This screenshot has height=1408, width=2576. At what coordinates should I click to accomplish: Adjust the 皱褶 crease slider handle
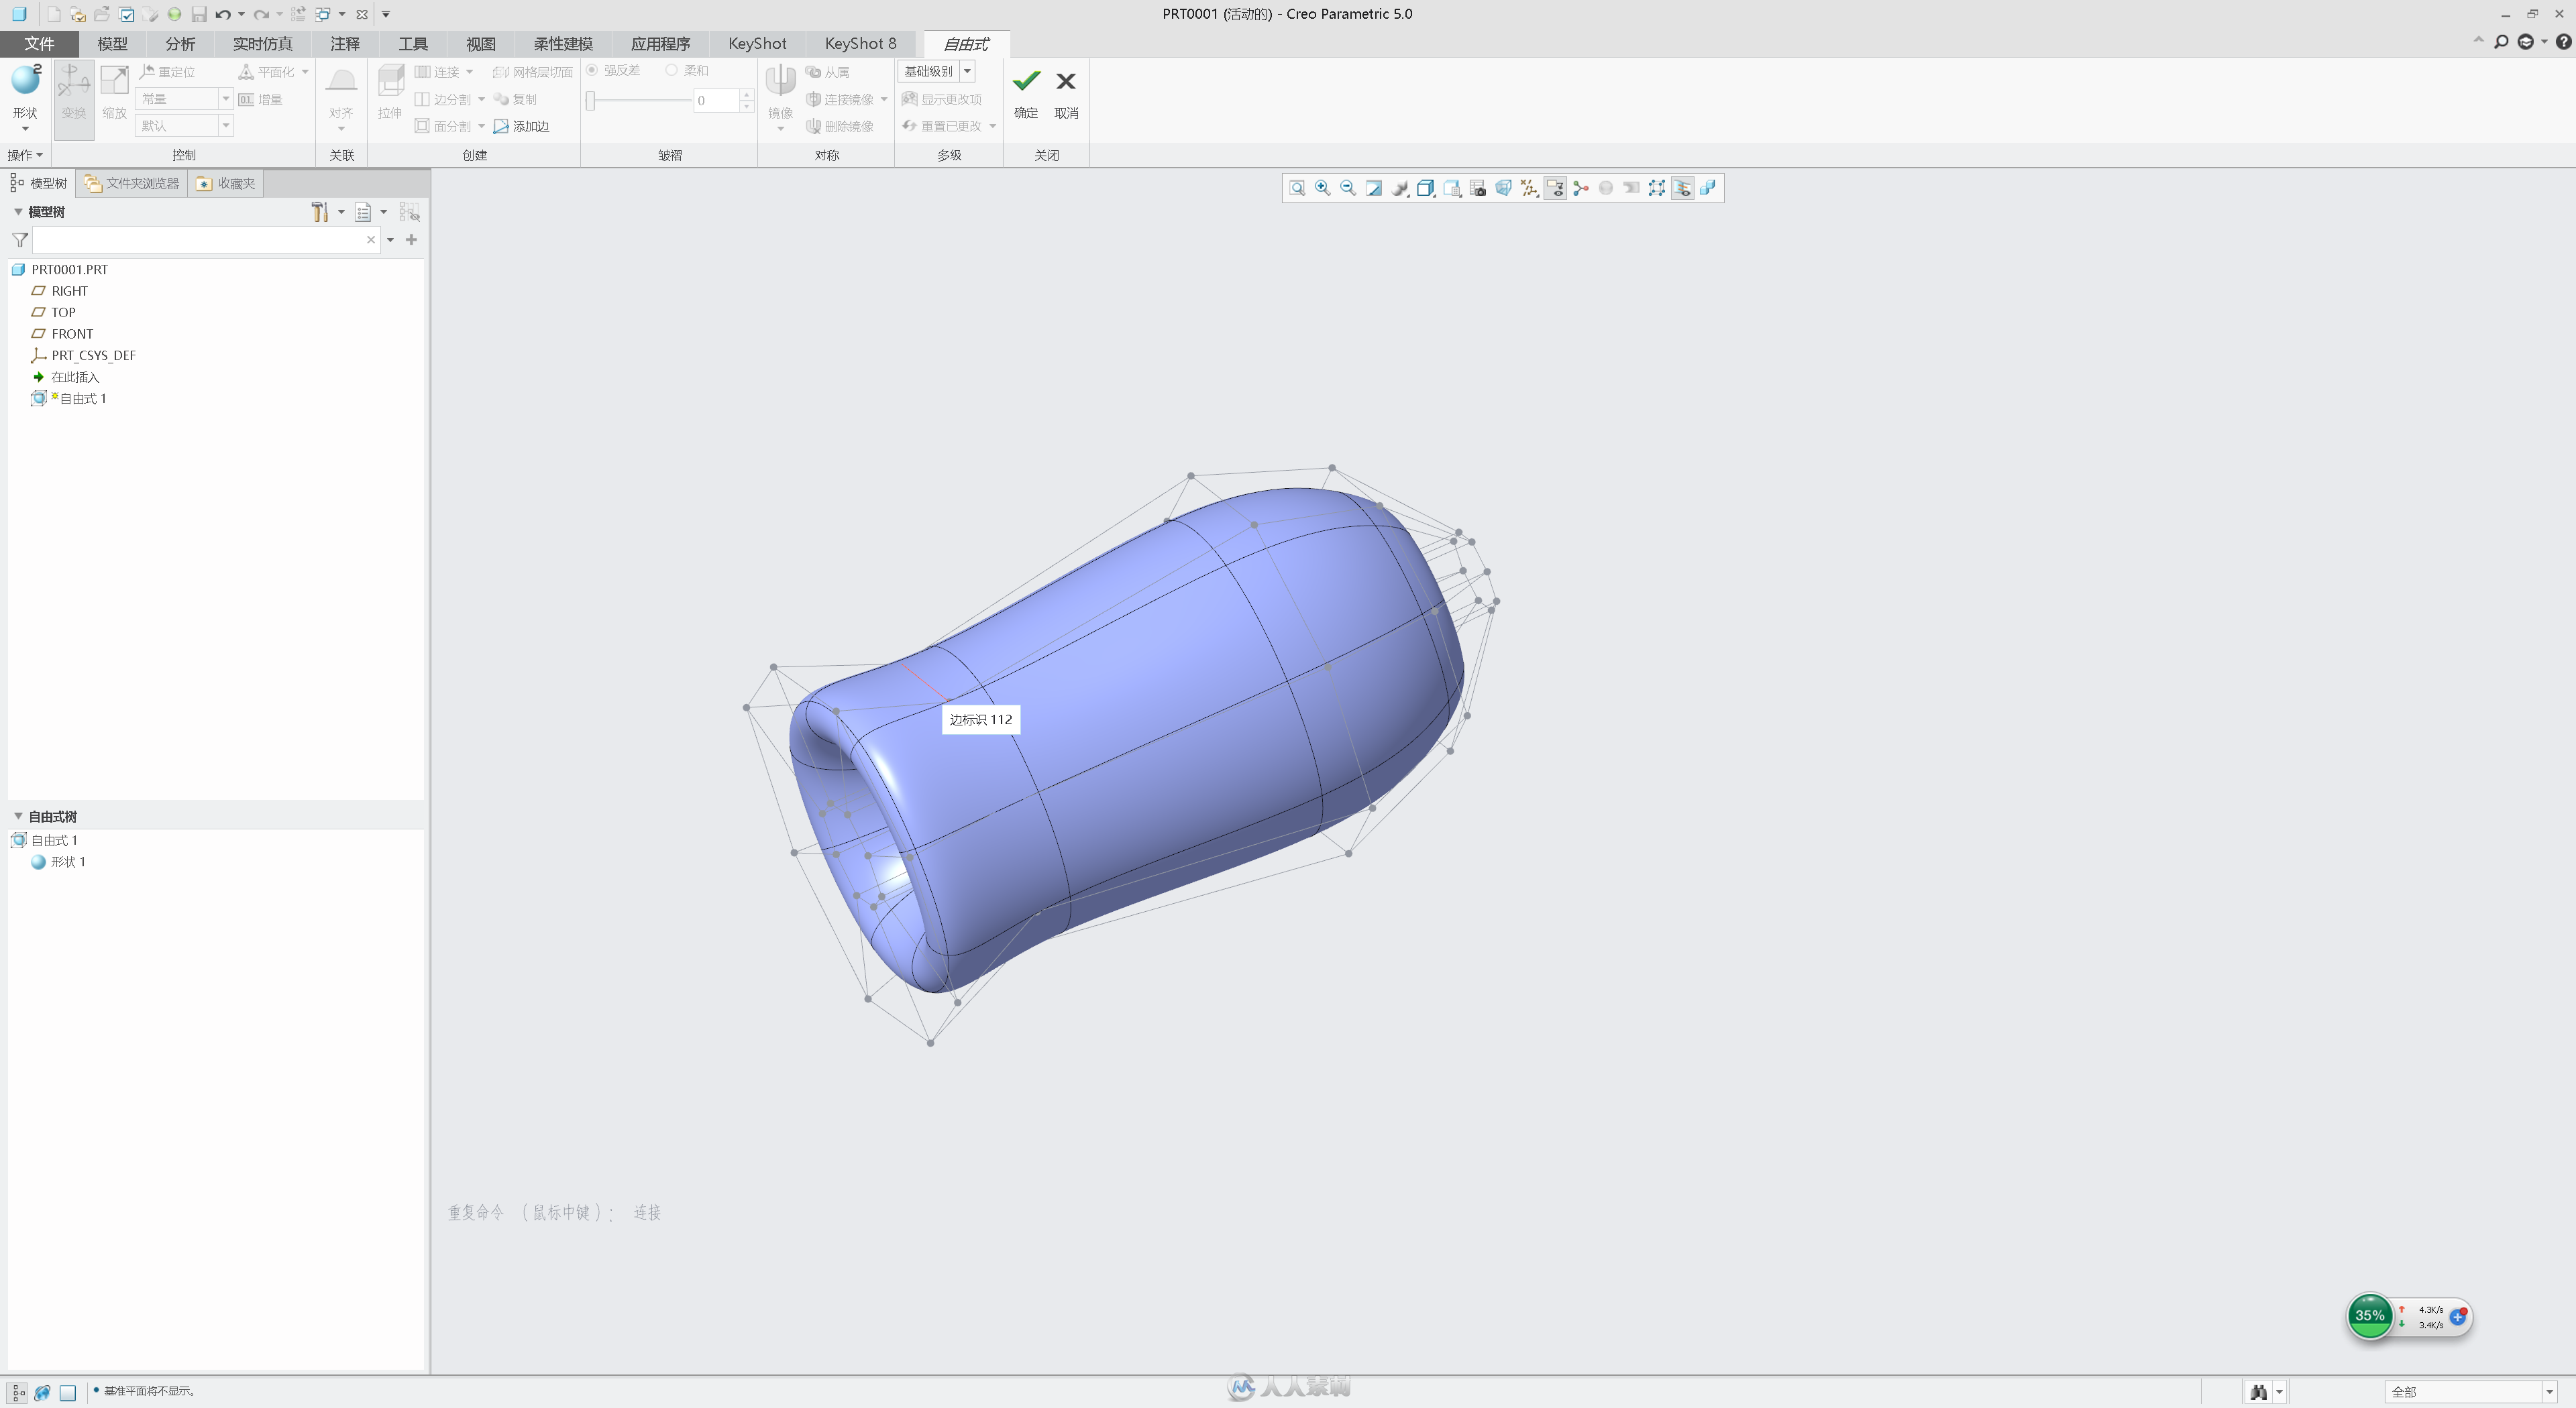(x=591, y=100)
